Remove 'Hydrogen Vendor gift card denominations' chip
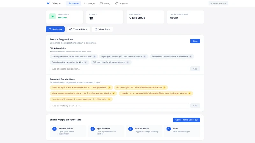The image size is (255, 143). click(x=145, y=57)
